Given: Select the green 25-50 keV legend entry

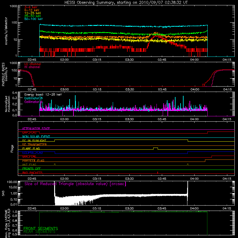Looking at the screenshot, I should 33,16.
